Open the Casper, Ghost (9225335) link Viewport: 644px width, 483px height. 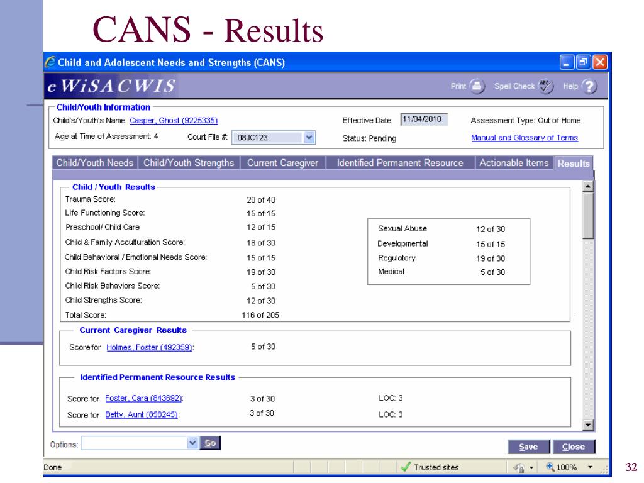[x=174, y=120]
